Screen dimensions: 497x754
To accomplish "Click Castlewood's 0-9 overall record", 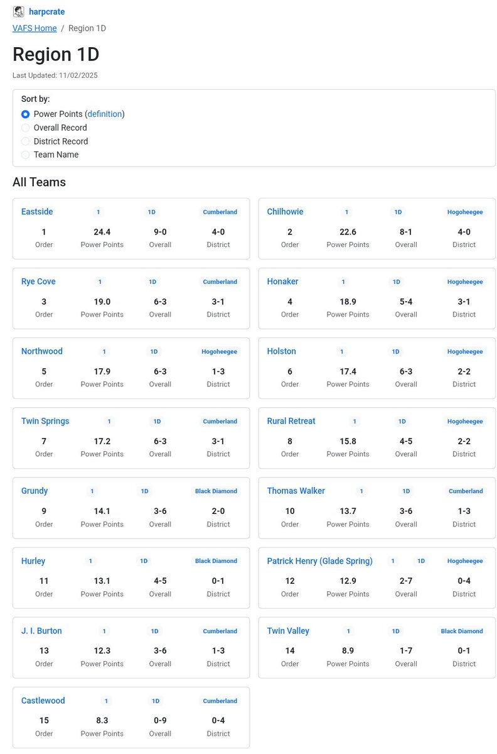I will click(160, 721).
